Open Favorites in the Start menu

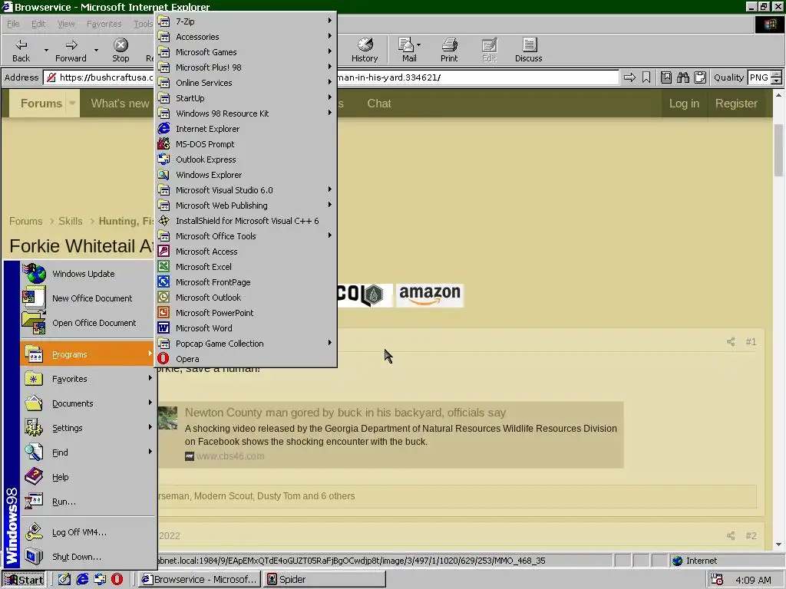pos(88,379)
